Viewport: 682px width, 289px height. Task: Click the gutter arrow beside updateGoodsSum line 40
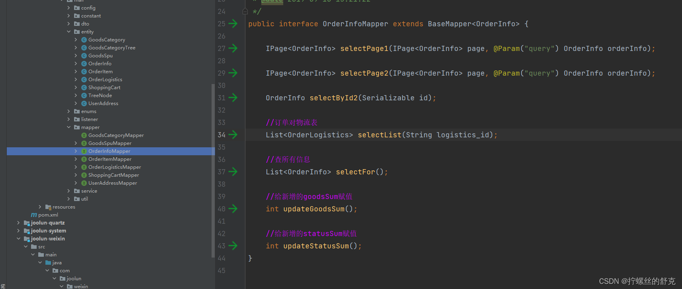click(233, 209)
